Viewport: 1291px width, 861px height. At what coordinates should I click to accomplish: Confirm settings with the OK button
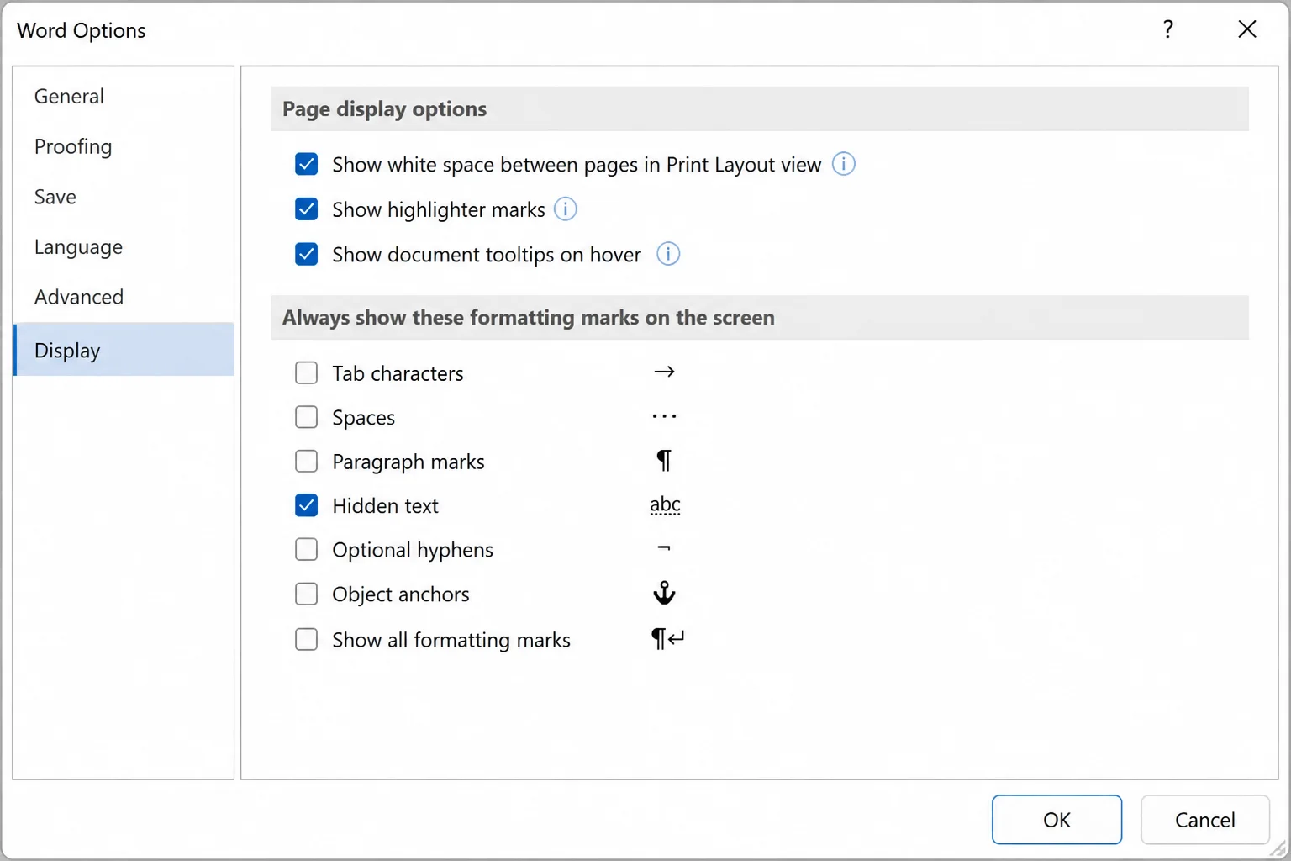click(1057, 820)
